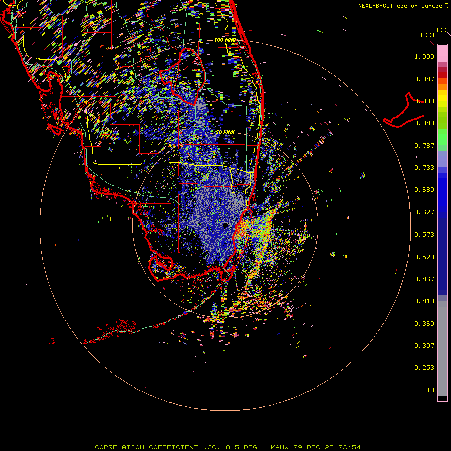
Task: Click the 0.680 scale value
Action: click(424, 190)
